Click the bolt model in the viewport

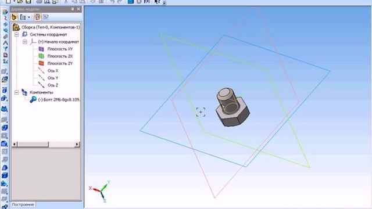(232, 107)
